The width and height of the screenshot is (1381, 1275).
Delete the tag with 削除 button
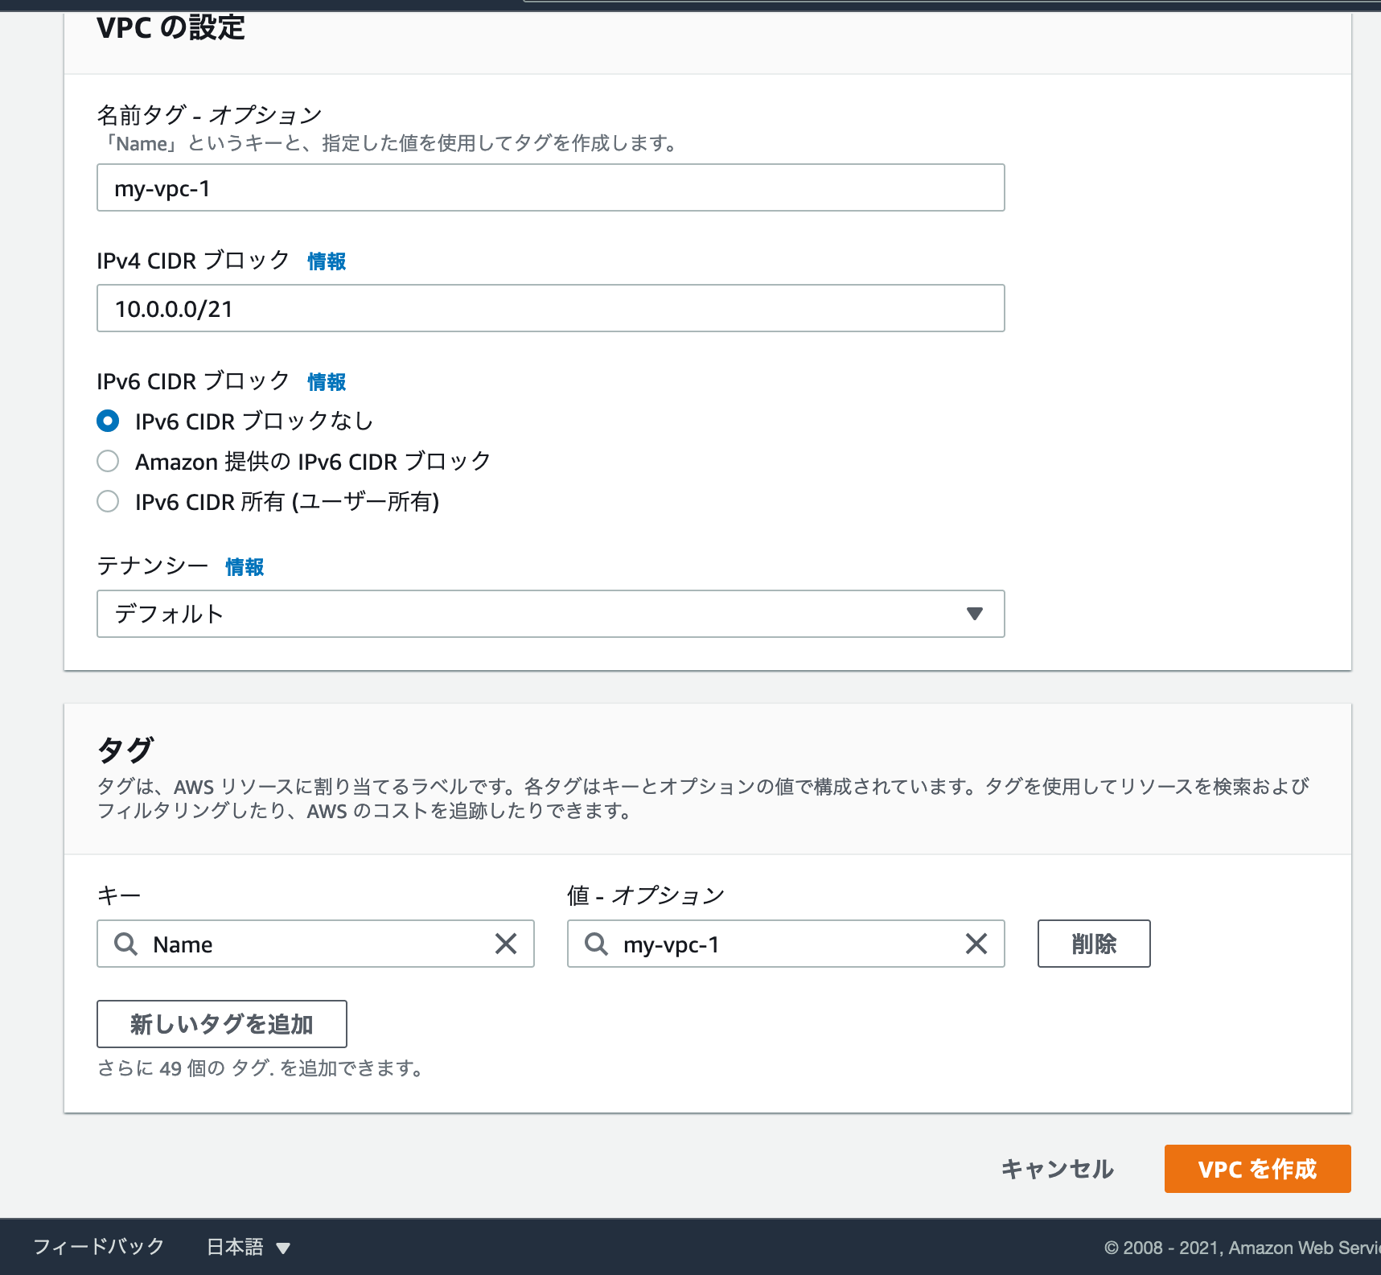1093,944
